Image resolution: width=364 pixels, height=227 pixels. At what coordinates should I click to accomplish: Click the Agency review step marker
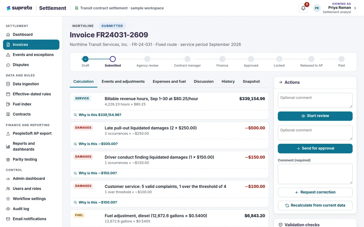(x=147, y=59)
